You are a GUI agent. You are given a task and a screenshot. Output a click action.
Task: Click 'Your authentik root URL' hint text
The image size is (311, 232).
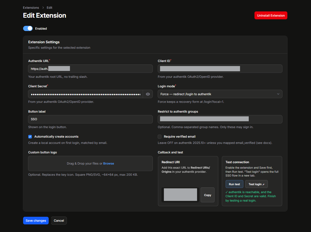(x=58, y=77)
